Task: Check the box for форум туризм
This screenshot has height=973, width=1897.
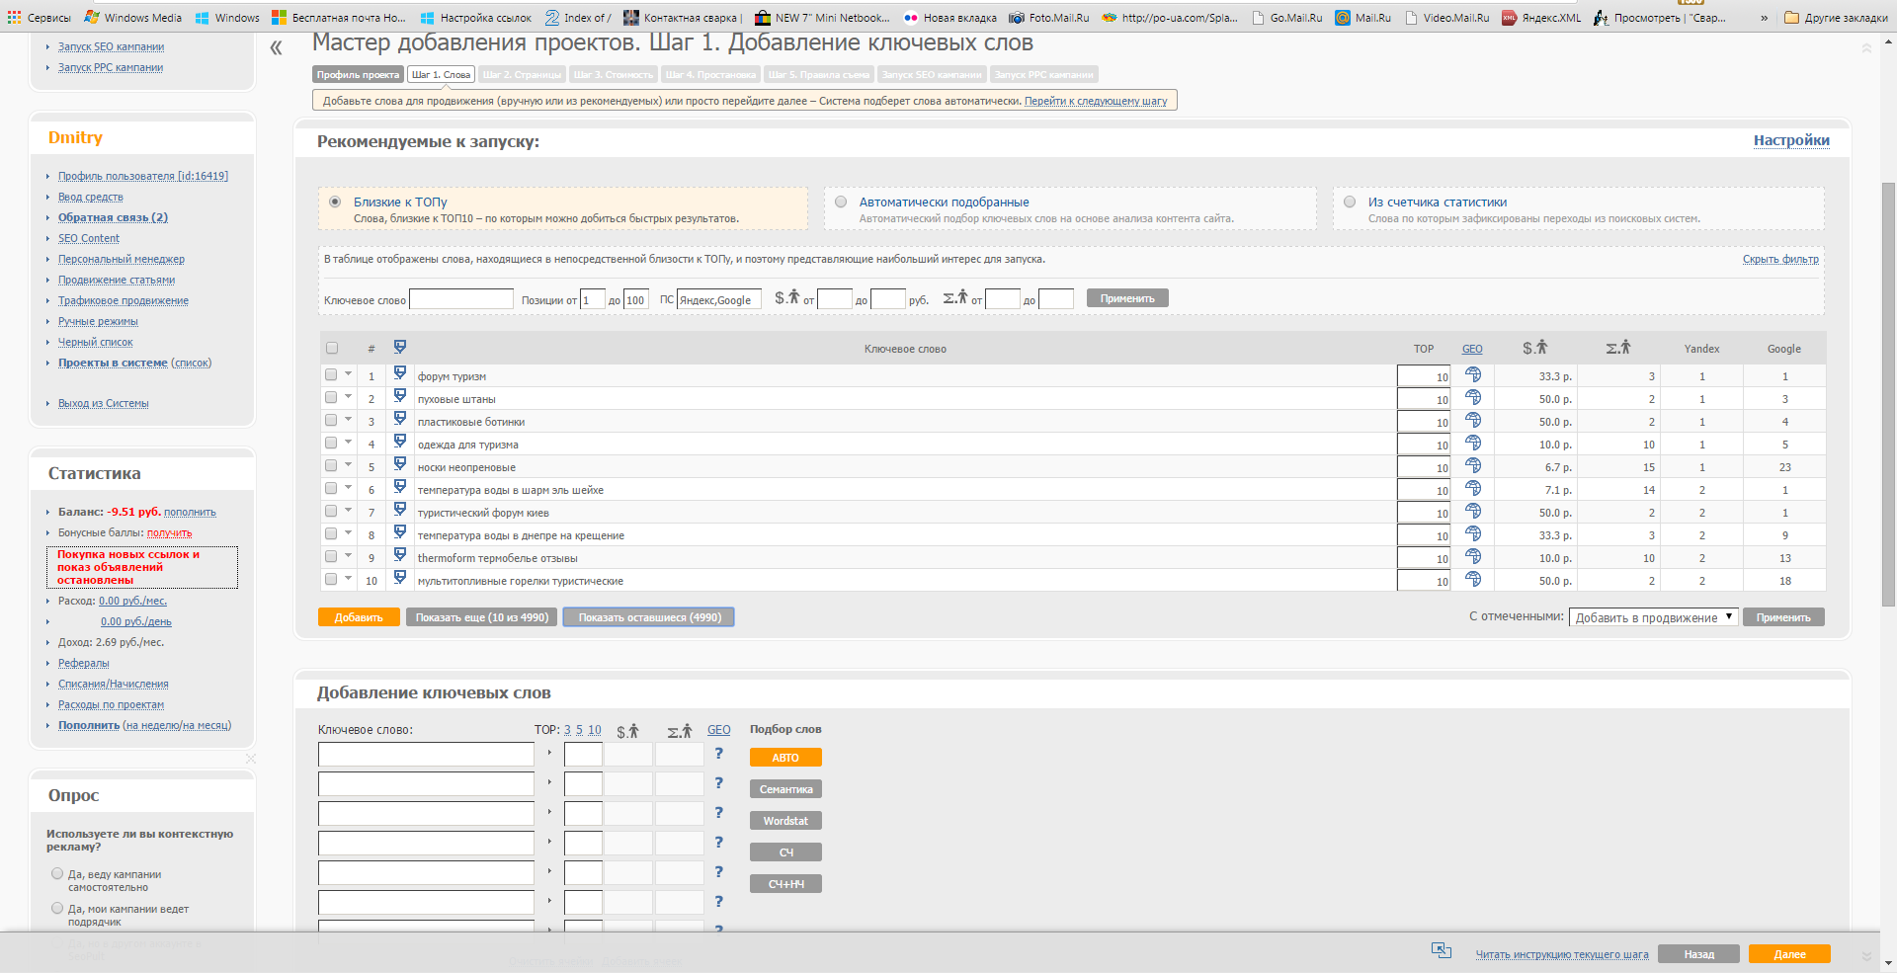Action: click(331, 374)
